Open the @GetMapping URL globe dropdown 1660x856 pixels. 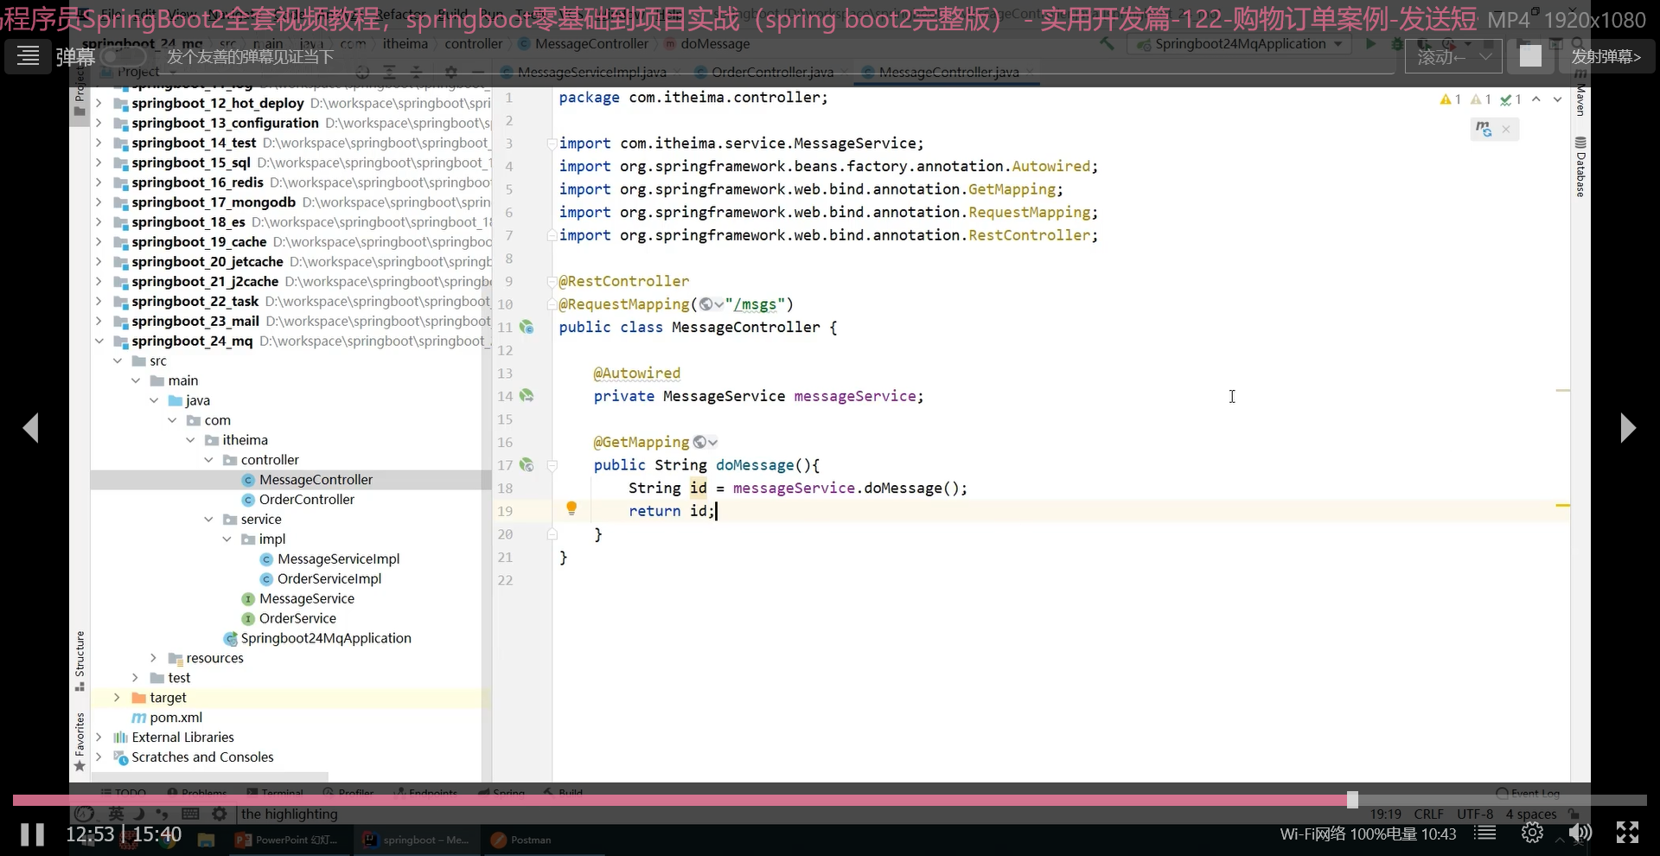[x=705, y=443]
